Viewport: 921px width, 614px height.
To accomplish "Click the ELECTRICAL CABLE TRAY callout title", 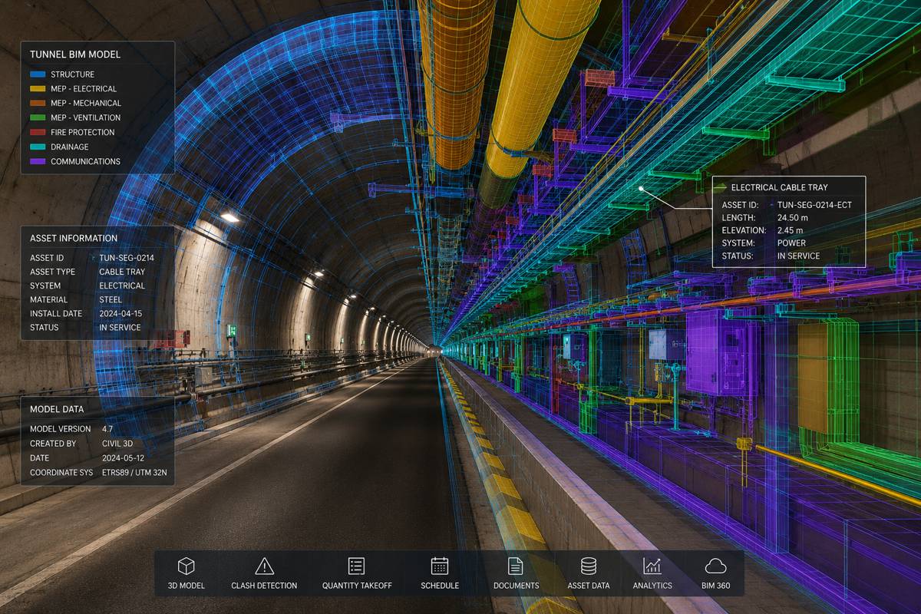I will (x=779, y=187).
